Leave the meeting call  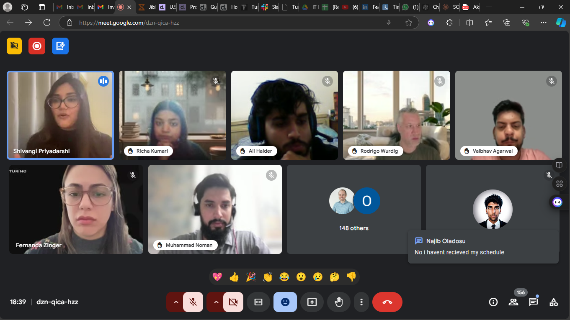(x=387, y=302)
